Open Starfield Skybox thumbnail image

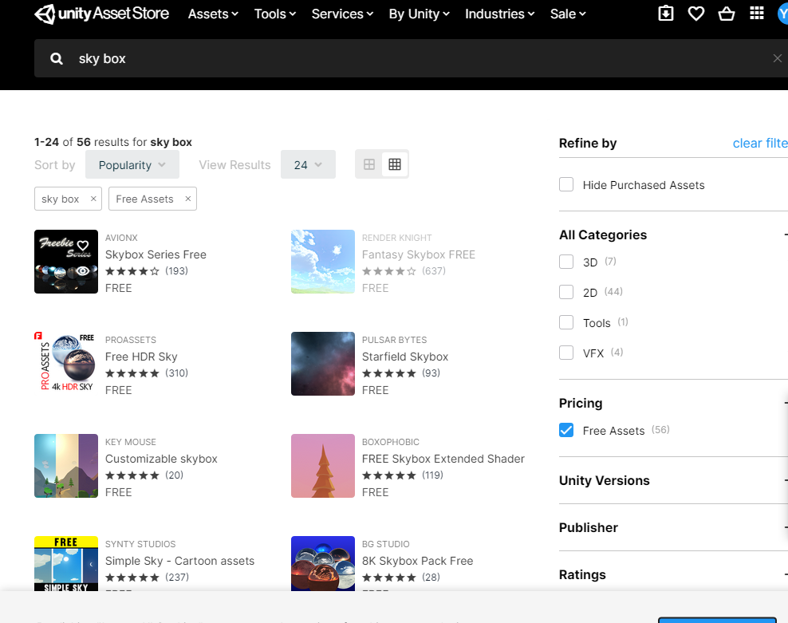click(x=323, y=364)
